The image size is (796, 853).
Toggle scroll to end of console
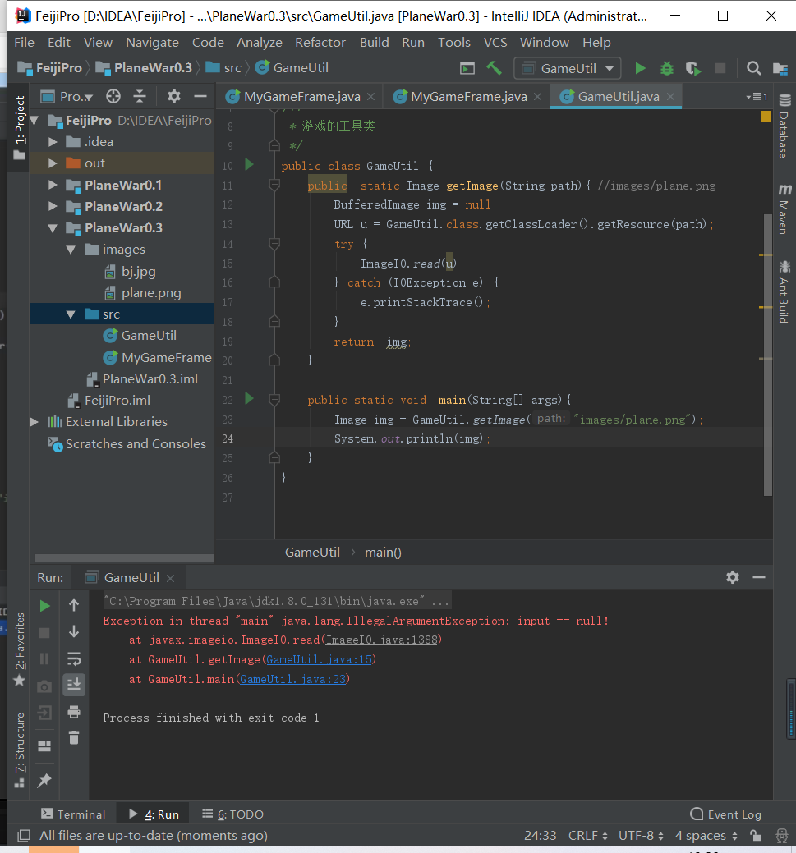pyautogui.click(x=74, y=685)
